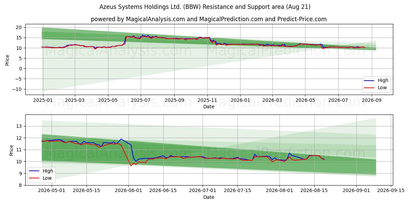This screenshot has width=410, height=205.
Task: Click the bottom chart '13' price tick
Action: tap(19, 126)
